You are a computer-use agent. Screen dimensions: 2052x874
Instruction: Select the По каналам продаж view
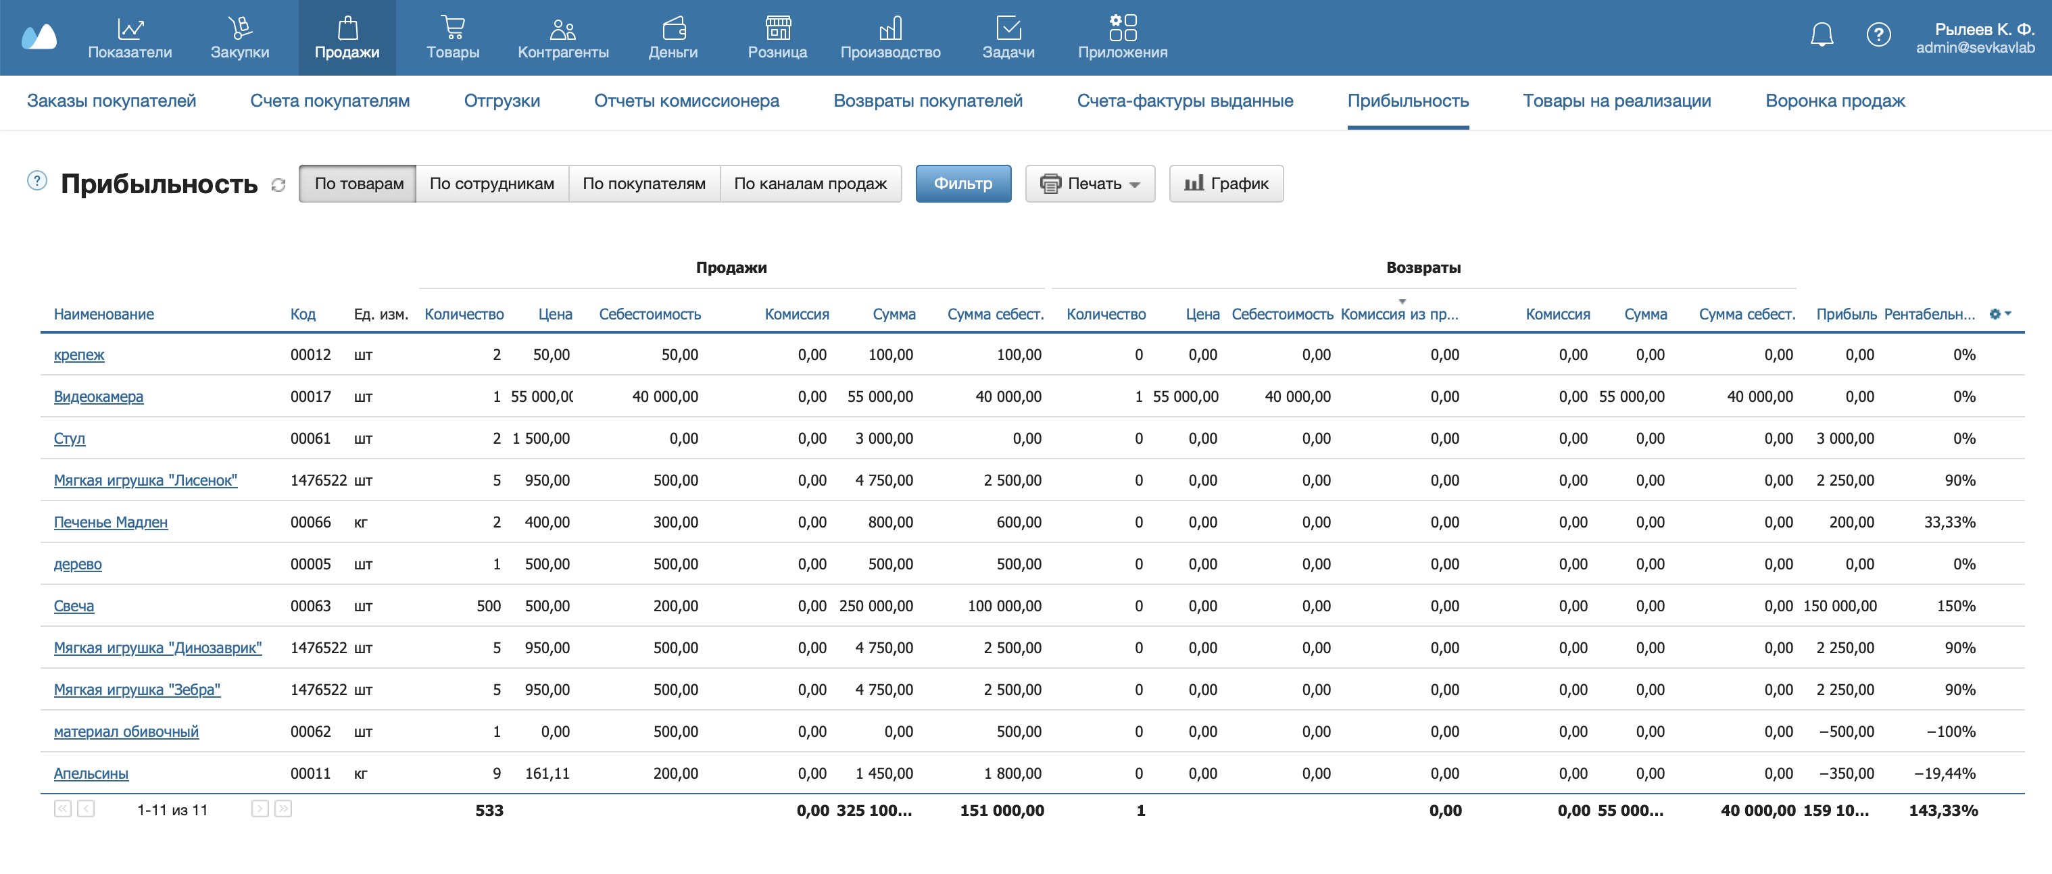pyautogui.click(x=810, y=183)
